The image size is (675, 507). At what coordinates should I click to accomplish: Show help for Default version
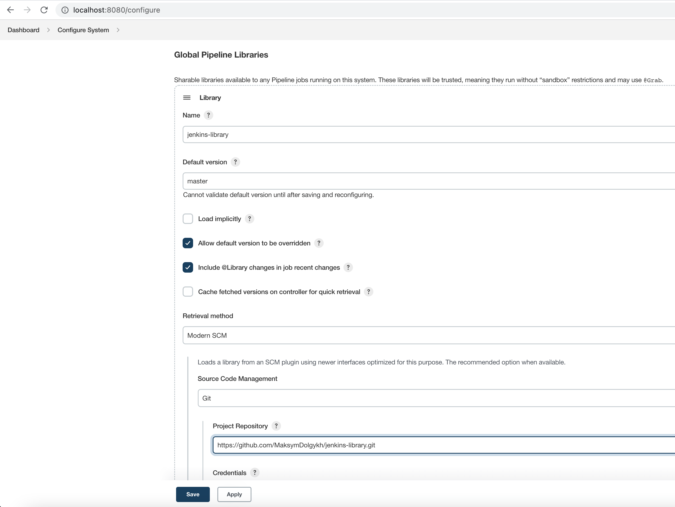point(235,162)
